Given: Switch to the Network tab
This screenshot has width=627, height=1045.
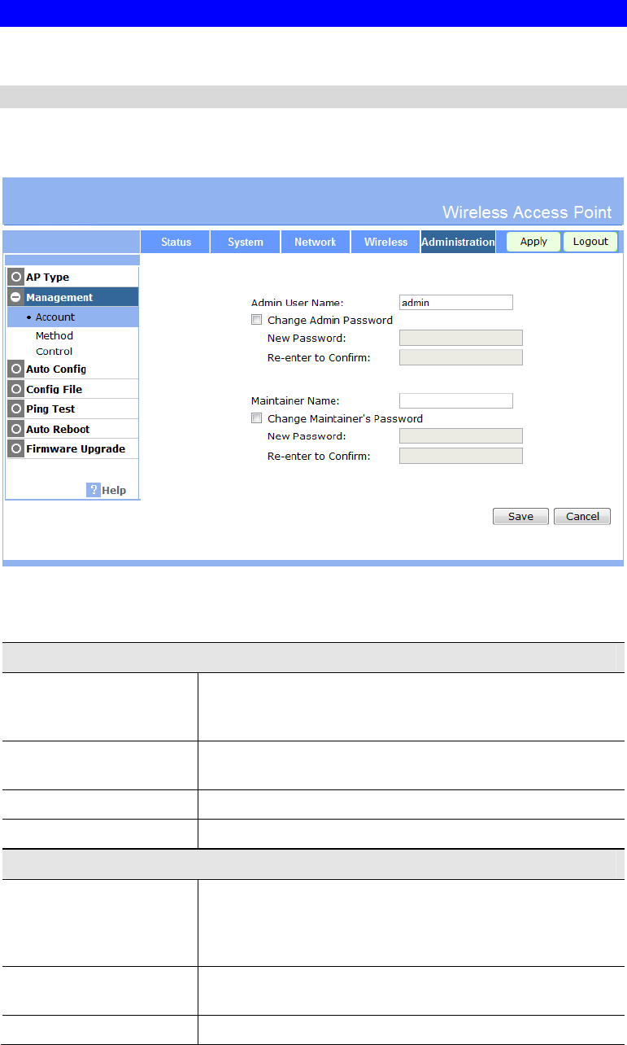Looking at the screenshot, I should click(316, 242).
